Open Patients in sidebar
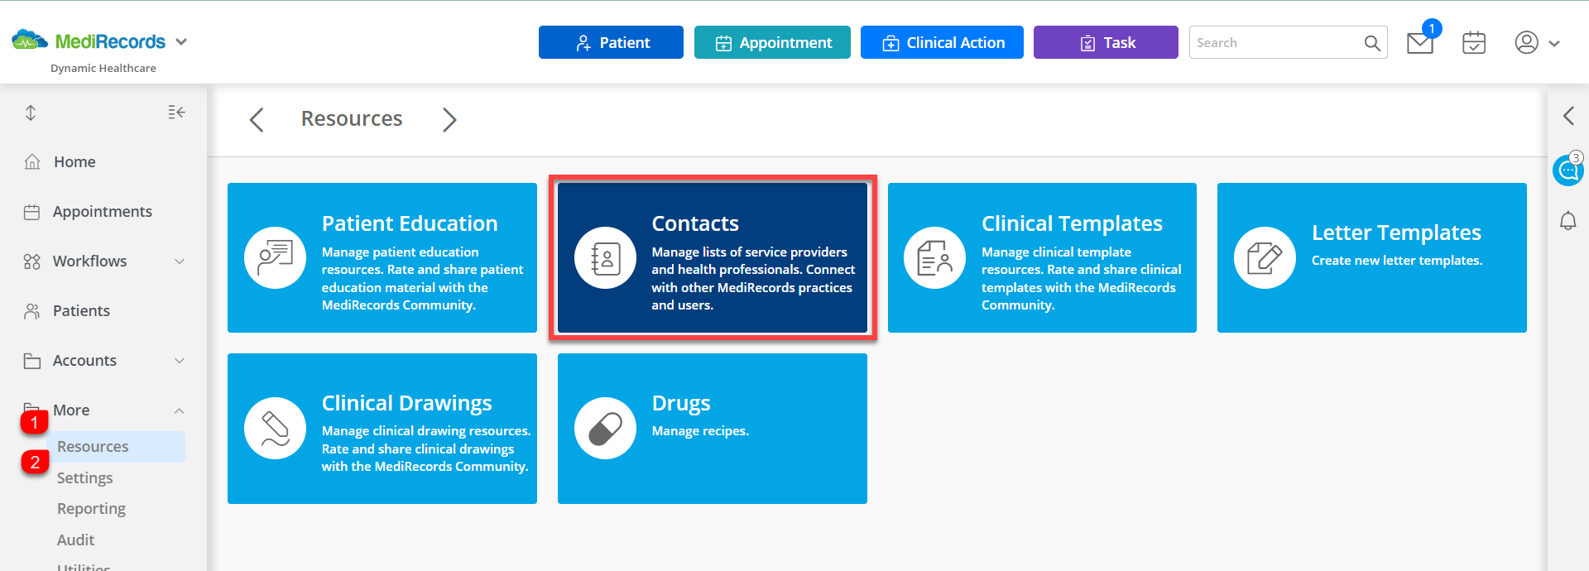Viewport: 1589px width, 571px height. tap(81, 310)
